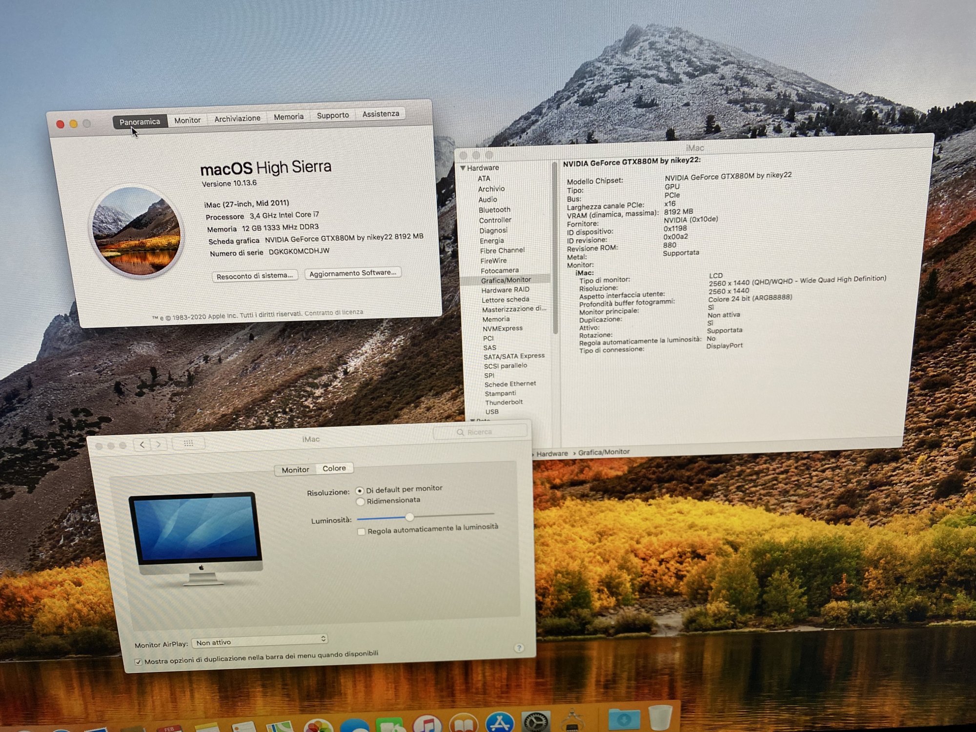The height and width of the screenshot is (732, 976).
Task: Uncheck 'Mostra opzioni di duplicazione' checkbox
Action: pyautogui.click(x=138, y=662)
